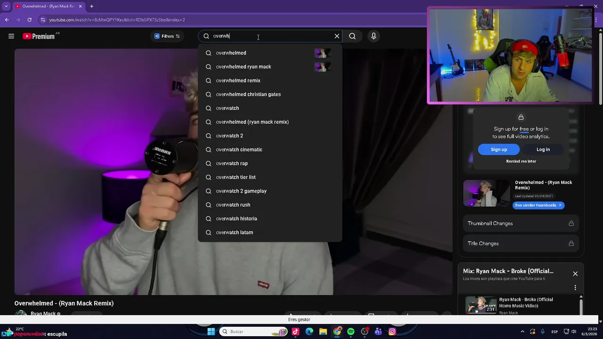Select the 'overwatch 2' suggestion

click(x=270, y=136)
